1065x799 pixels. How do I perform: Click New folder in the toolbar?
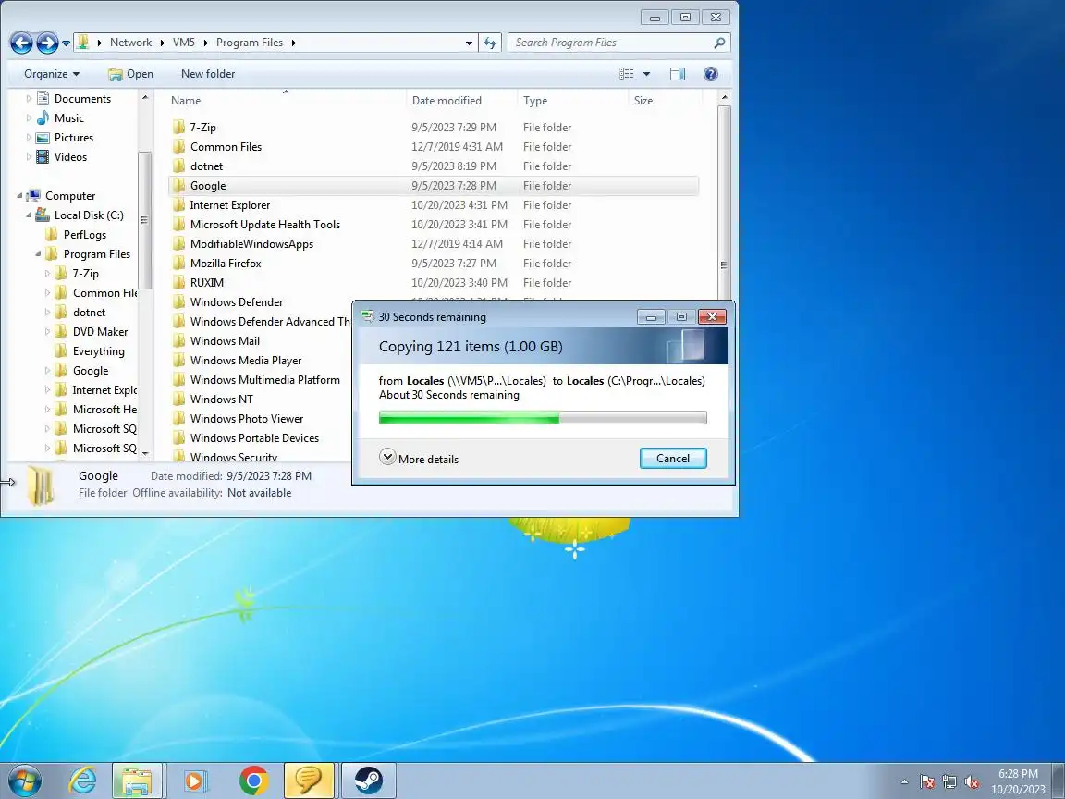[x=208, y=74]
